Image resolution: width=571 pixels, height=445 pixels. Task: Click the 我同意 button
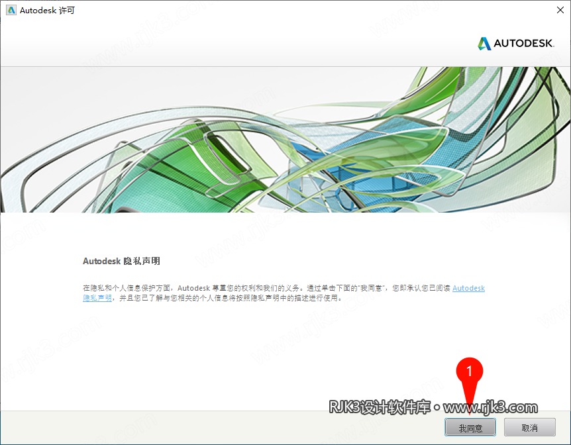(470, 428)
